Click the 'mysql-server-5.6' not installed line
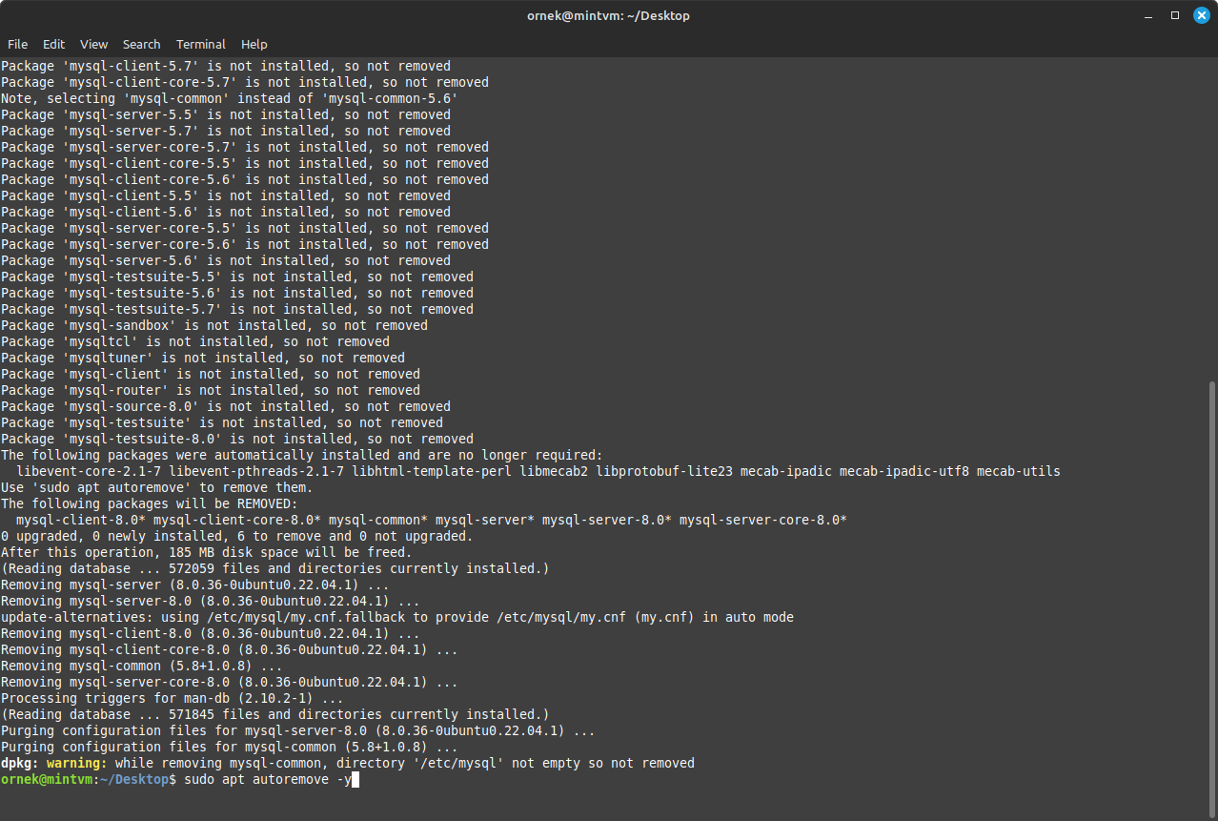This screenshot has height=821, width=1218. [226, 261]
